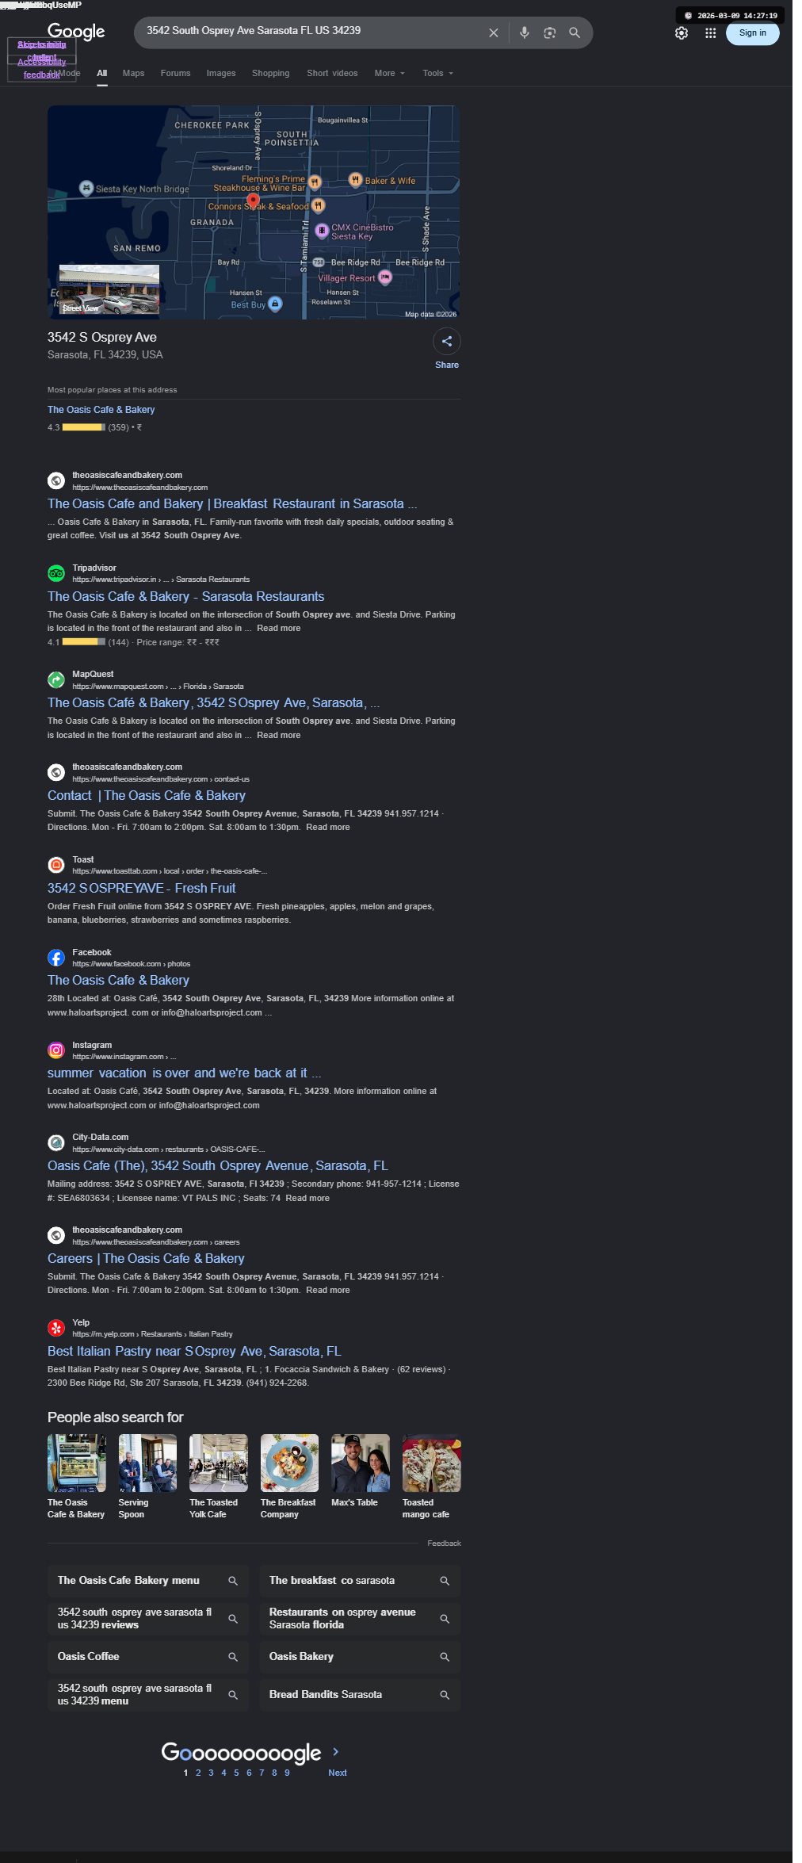Start voice search with microphone icon
The image size is (802, 1863).
[524, 33]
